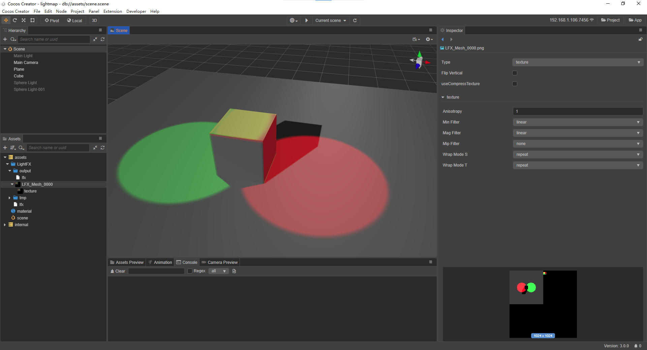Click the play preview button

[x=307, y=21]
